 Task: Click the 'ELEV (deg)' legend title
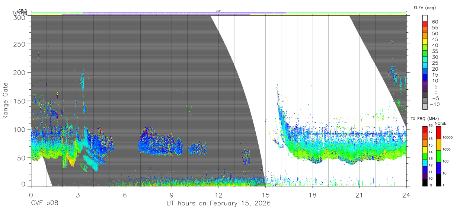click(424, 7)
